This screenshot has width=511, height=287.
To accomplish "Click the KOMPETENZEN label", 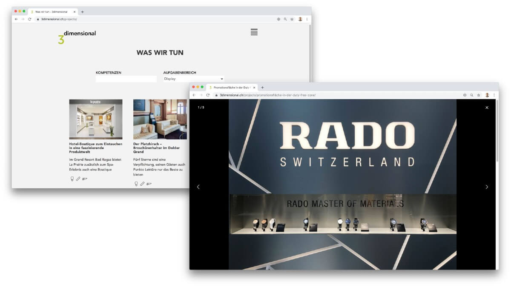I will (109, 73).
